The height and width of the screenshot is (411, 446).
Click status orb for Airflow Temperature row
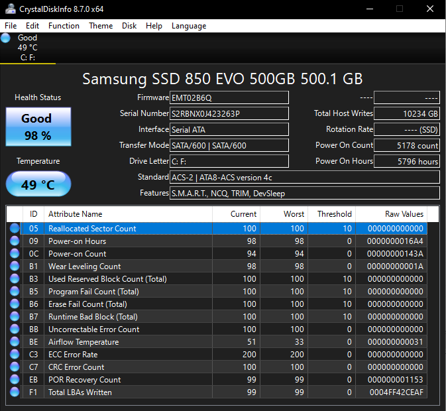click(15, 341)
